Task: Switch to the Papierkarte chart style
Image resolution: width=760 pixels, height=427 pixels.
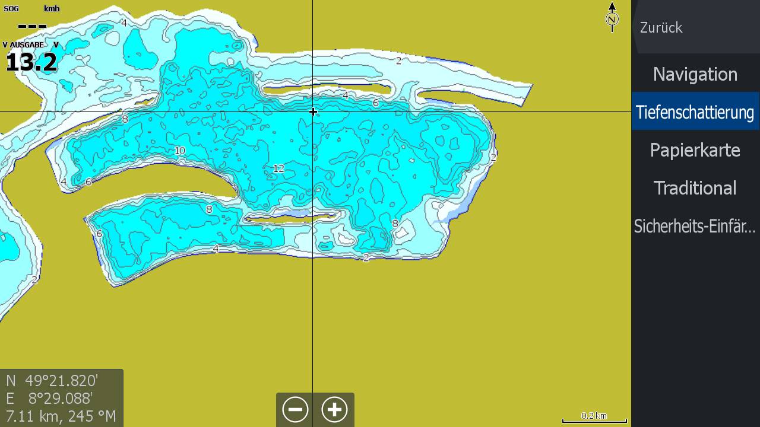Action: [695, 150]
